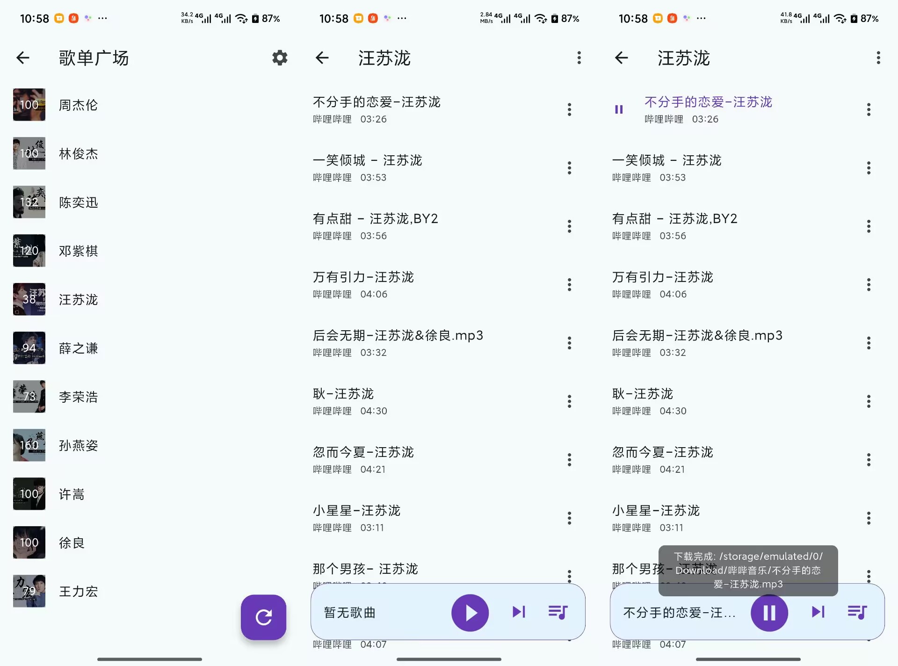
Task: Open options menu for 万有引力-汪苏泷
Action: pyautogui.click(x=569, y=284)
